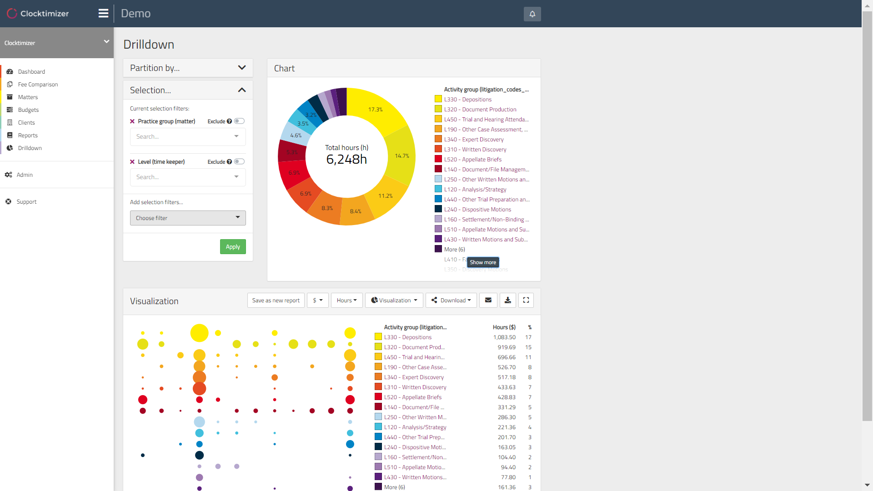
Task: Click the download arrow icon button
Action: point(507,300)
